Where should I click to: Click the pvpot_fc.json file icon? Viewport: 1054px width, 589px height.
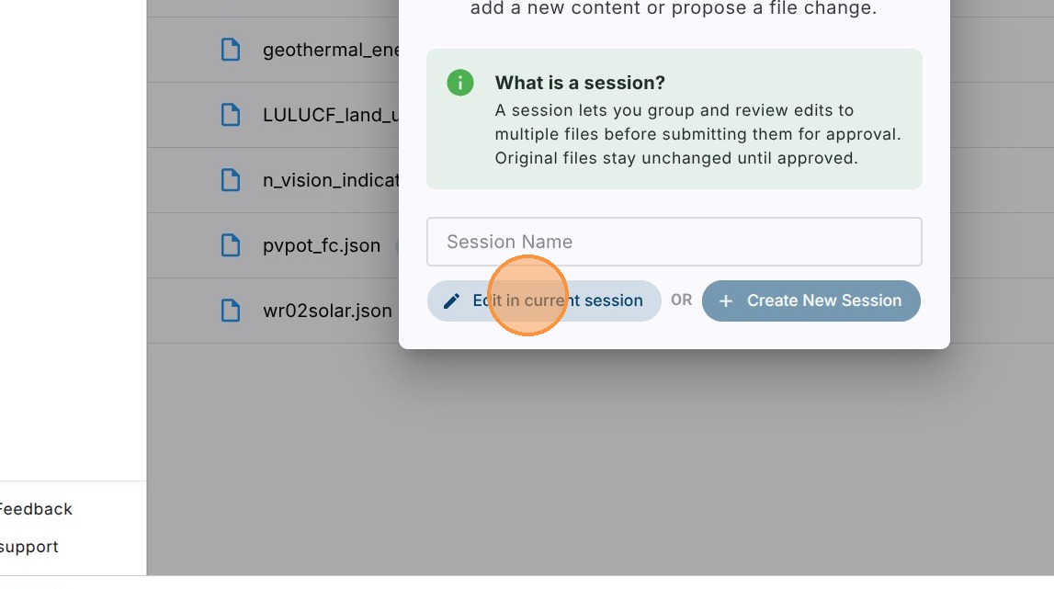tap(231, 245)
